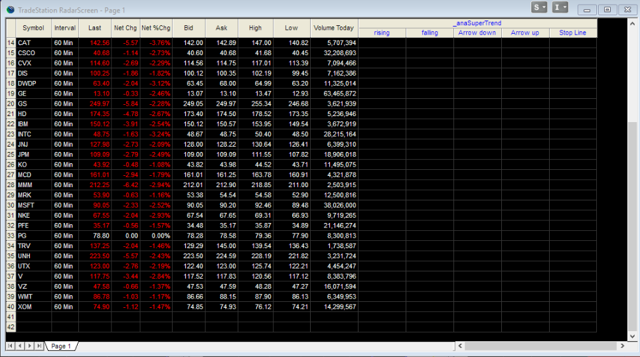Select the Page 1 tab
Viewport: 640px width, 357px height.
tap(61, 346)
